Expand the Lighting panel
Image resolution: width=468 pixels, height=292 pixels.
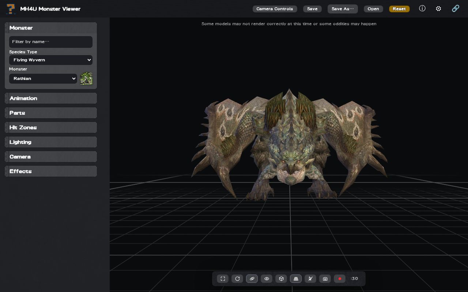pyautogui.click(x=51, y=142)
